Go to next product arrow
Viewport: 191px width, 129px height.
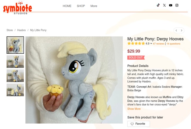pyautogui.click(x=181, y=30)
